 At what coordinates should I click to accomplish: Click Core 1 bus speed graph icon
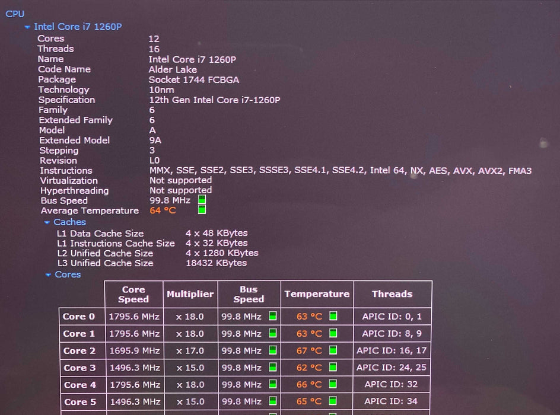click(x=272, y=333)
